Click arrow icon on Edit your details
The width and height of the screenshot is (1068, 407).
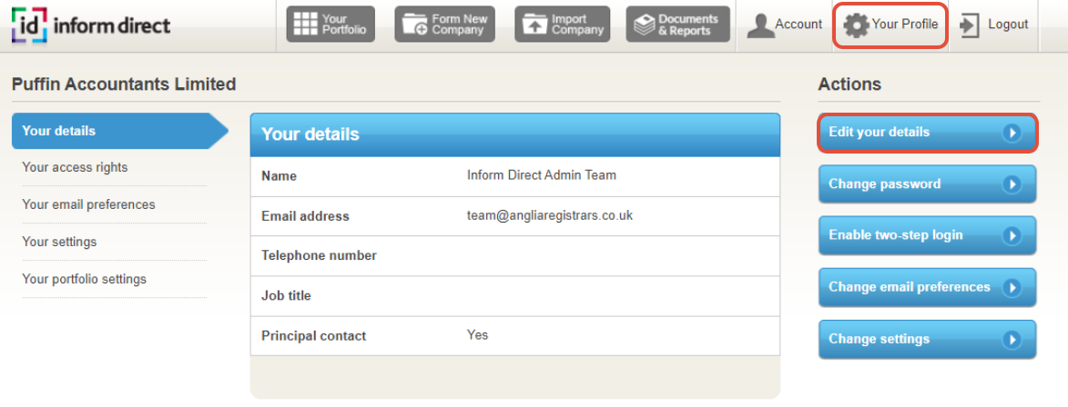1012,133
